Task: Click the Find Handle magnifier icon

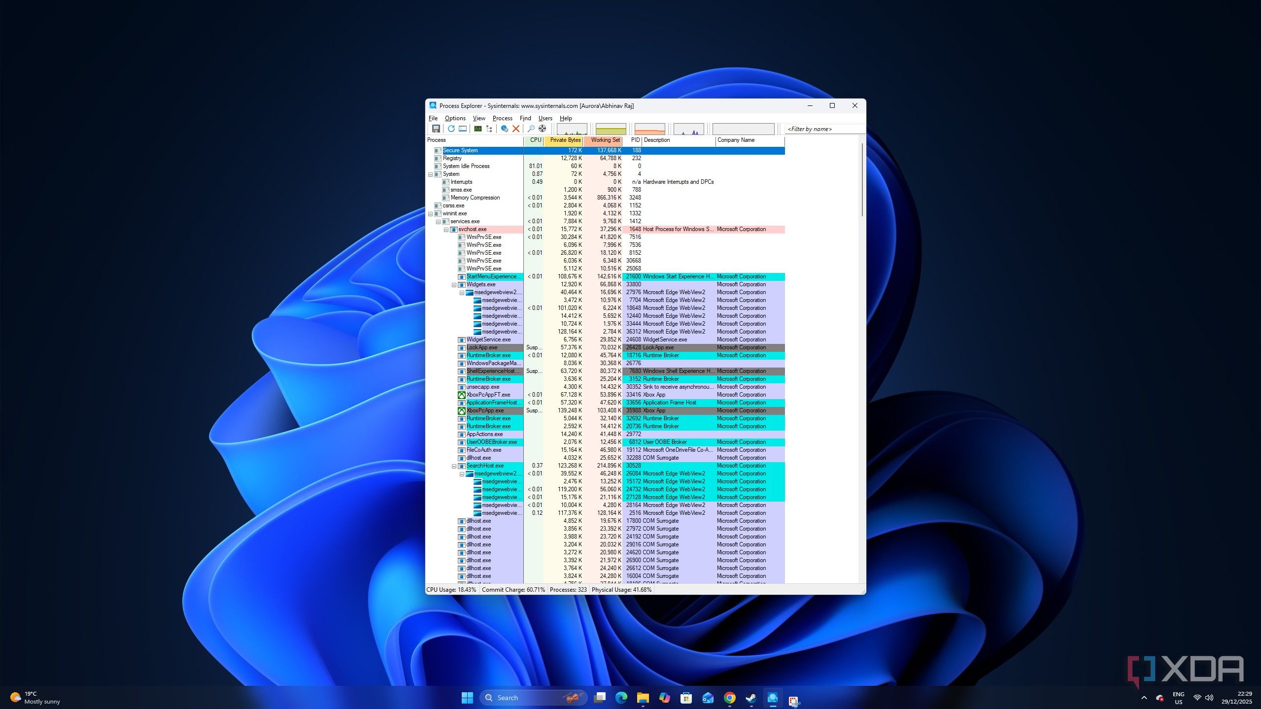Action: [531, 129]
